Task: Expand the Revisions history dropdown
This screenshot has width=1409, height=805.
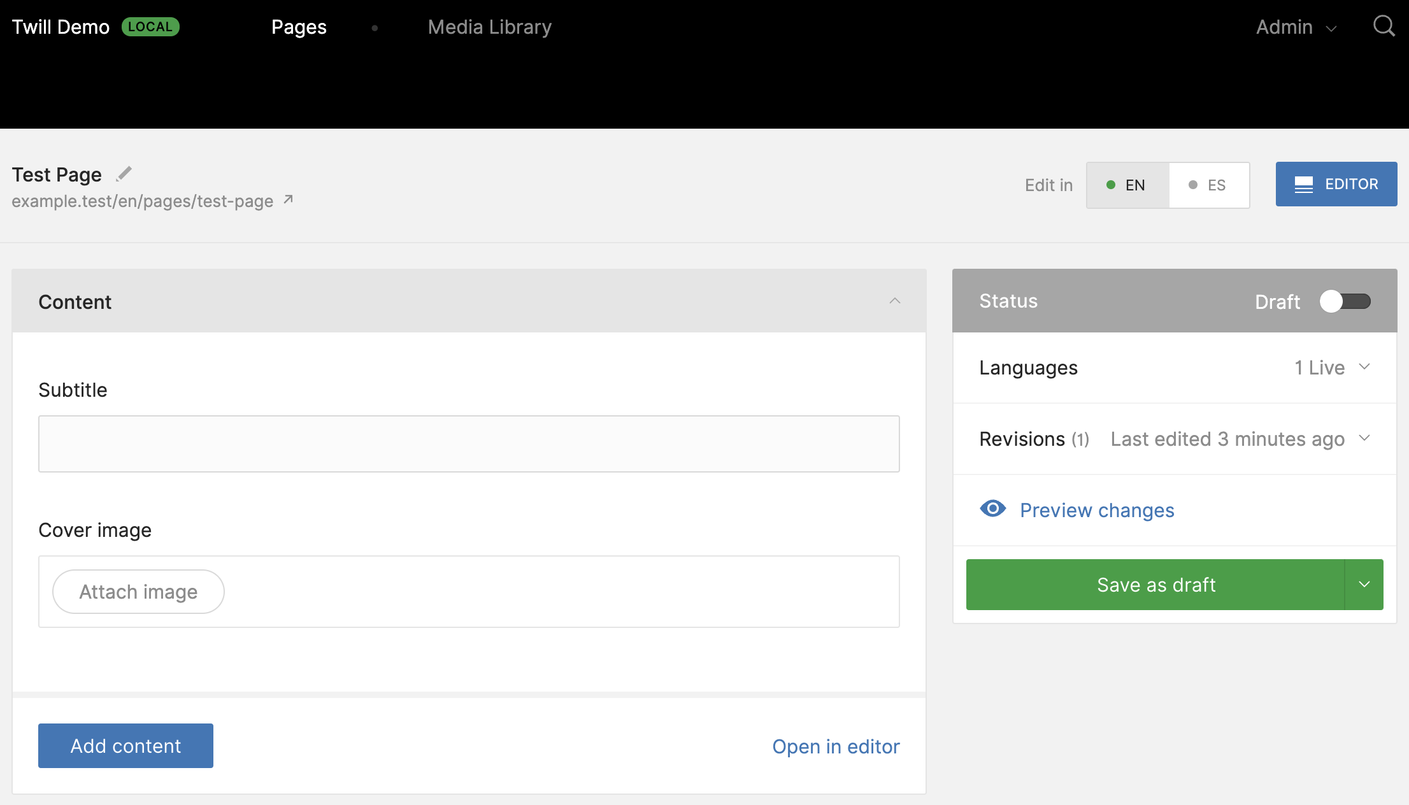Action: click(1368, 438)
